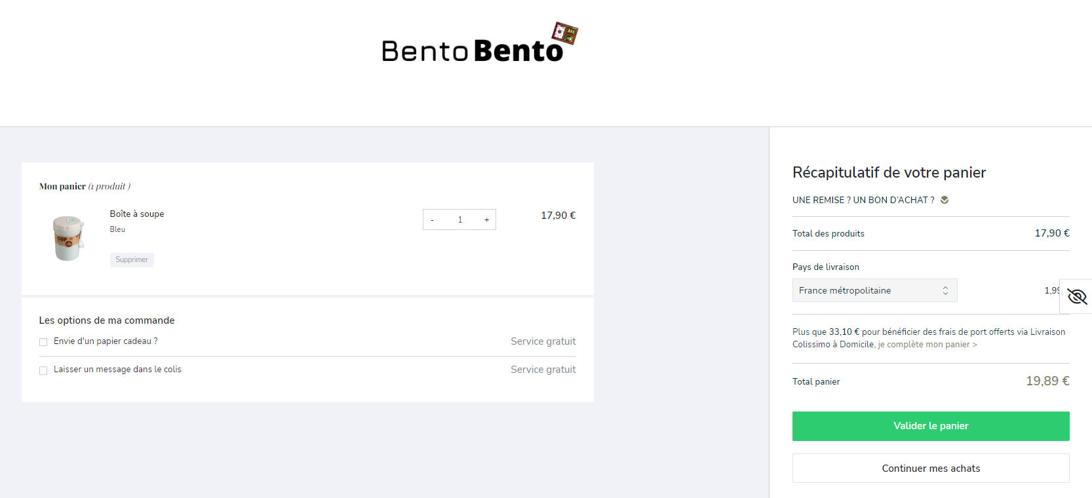Open the Pays de livraison dropdown
The width and height of the screenshot is (1092, 498).
click(874, 290)
